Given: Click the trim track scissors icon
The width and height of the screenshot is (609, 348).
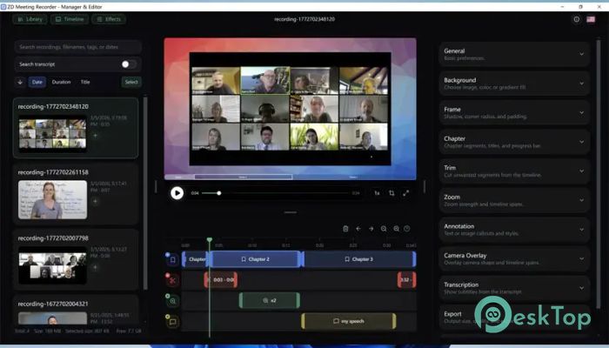Looking at the screenshot, I should coord(172,280).
